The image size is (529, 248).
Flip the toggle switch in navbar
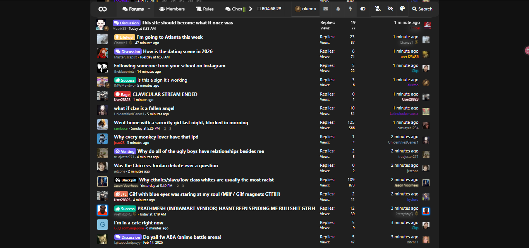363,9
